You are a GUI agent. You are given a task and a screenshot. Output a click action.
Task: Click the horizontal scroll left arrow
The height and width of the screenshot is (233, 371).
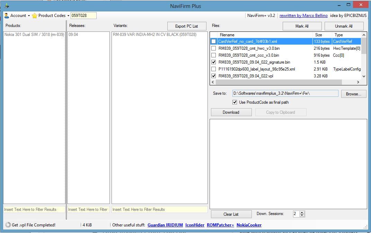coord(213,82)
